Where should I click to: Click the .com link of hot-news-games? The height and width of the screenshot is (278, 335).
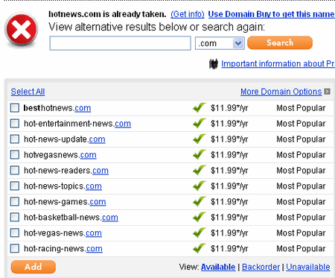point(98,202)
